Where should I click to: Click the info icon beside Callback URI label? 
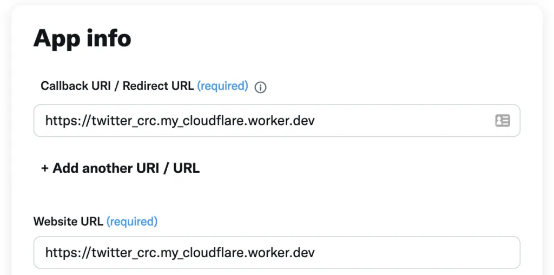260,87
